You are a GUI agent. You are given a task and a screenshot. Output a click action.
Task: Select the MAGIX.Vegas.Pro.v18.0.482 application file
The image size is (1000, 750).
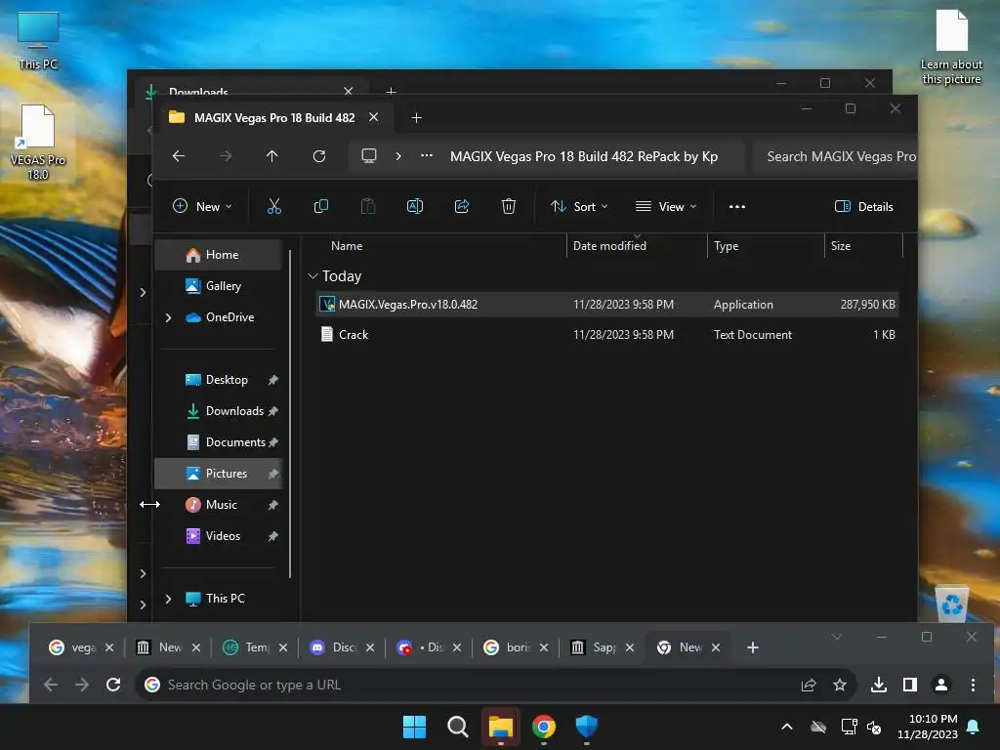click(606, 305)
